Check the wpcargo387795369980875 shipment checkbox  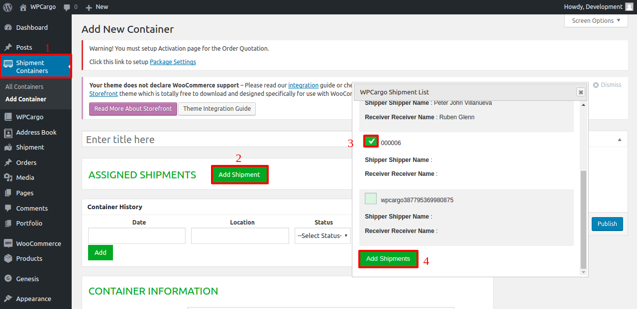371,198
